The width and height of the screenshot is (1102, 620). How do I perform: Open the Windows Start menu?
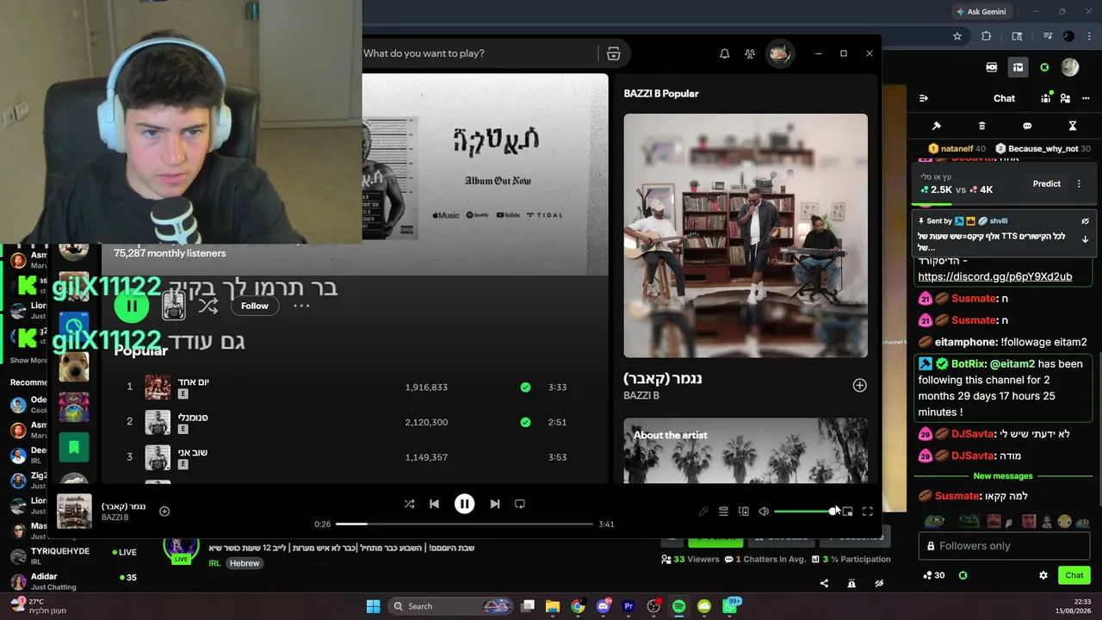pyautogui.click(x=373, y=606)
